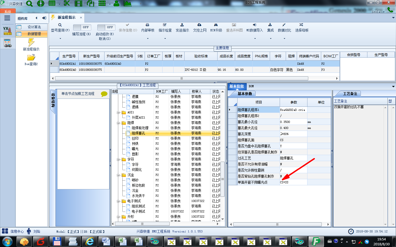Select 外层AOI1 tree node

(138, 117)
